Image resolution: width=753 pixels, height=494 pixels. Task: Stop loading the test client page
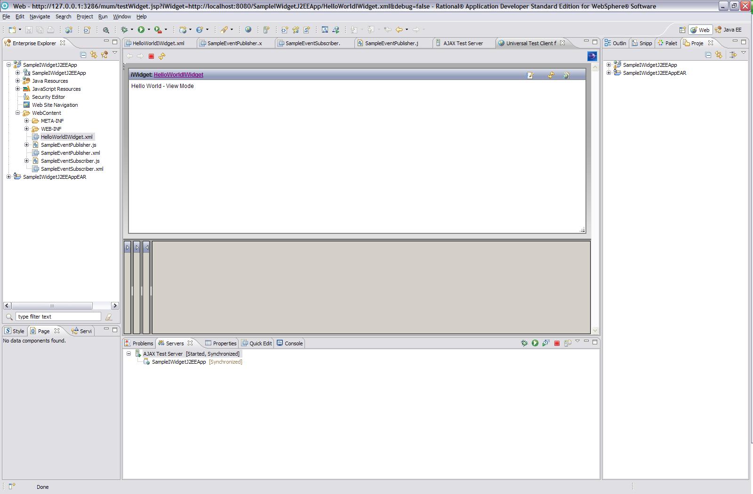pyautogui.click(x=151, y=56)
